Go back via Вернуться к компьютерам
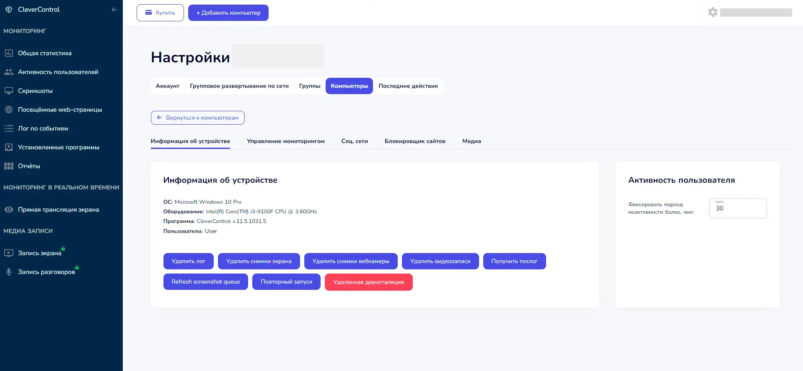Screen dimensions: 803x371 point(198,118)
